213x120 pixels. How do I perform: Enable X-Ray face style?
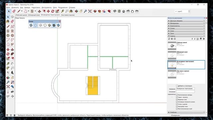(31, 25)
